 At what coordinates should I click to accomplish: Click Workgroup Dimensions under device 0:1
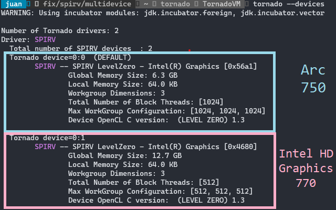click(117, 174)
